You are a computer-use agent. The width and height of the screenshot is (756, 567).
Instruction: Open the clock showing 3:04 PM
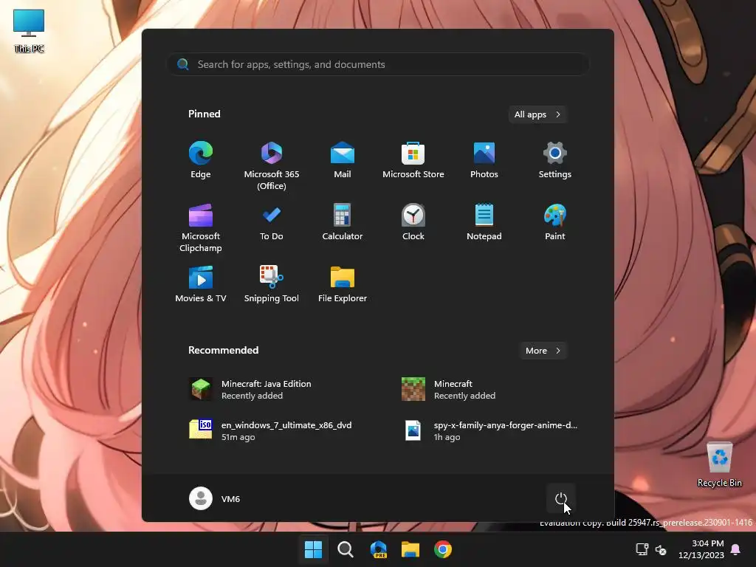coord(701,549)
